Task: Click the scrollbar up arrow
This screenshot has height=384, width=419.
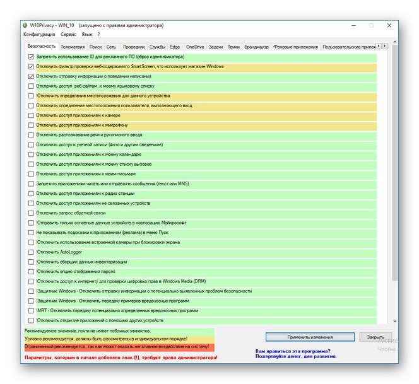Action: tap(395, 42)
